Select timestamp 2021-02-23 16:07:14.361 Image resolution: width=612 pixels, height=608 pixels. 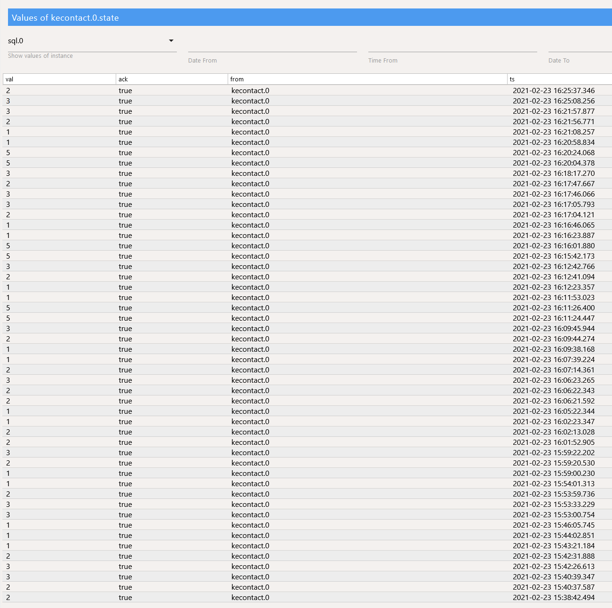(x=554, y=370)
